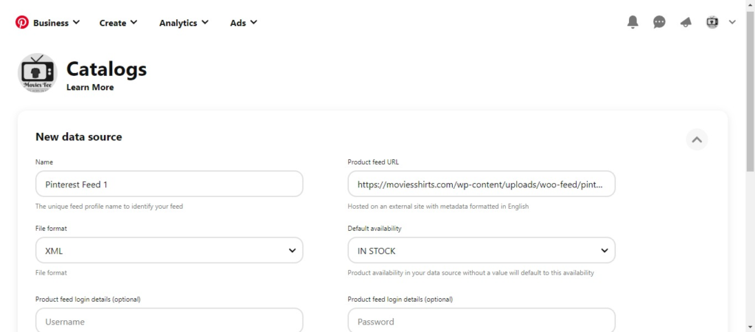Click the Username input field

[x=169, y=321]
